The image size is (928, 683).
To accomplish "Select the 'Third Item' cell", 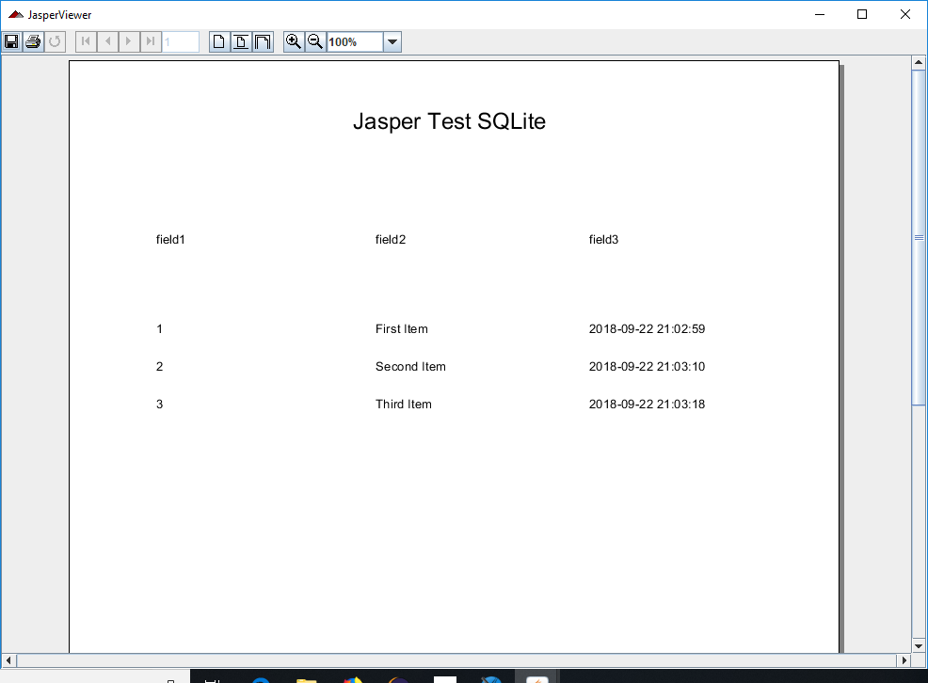I will pos(404,405).
